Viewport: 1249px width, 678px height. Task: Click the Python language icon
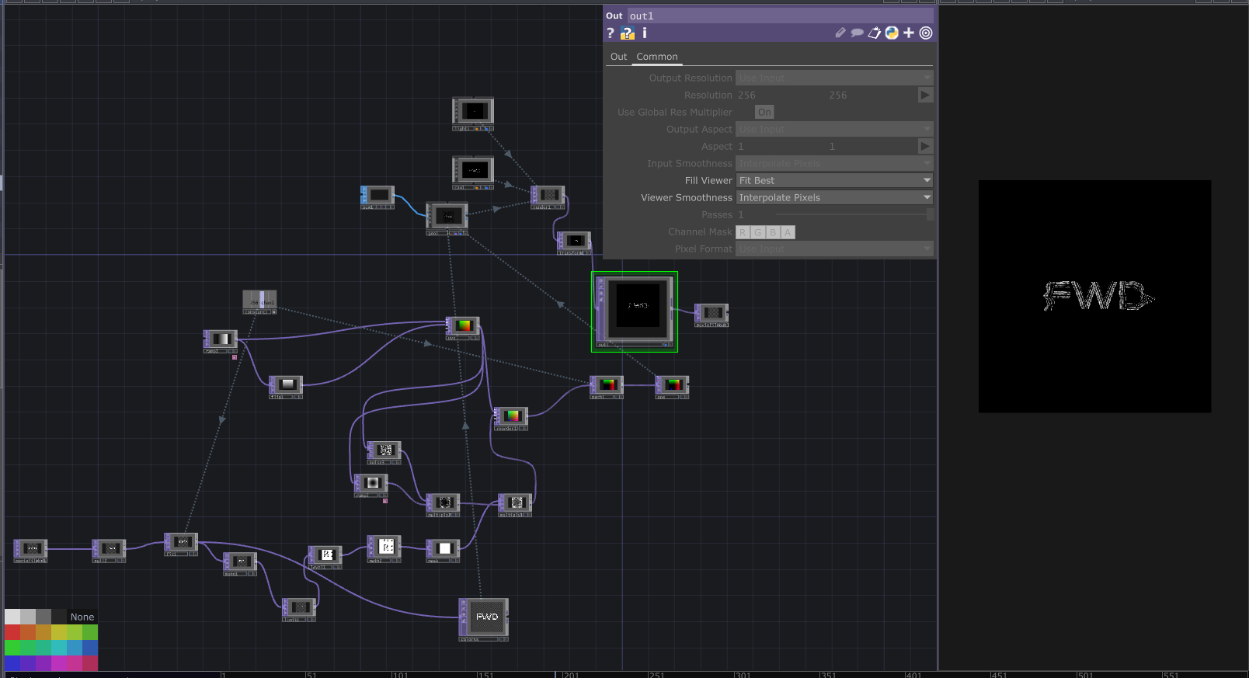[892, 33]
